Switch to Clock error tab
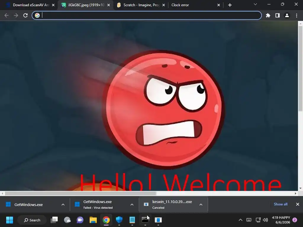The height and width of the screenshot is (227, 303). point(193,5)
